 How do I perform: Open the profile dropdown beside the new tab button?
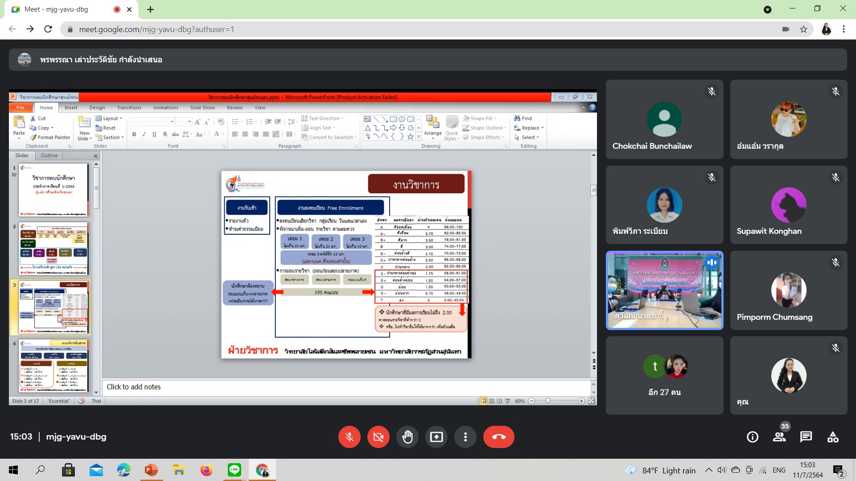tap(767, 9)
